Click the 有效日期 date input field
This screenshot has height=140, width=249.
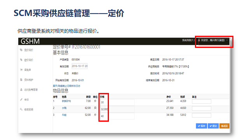tap(79, 66)
